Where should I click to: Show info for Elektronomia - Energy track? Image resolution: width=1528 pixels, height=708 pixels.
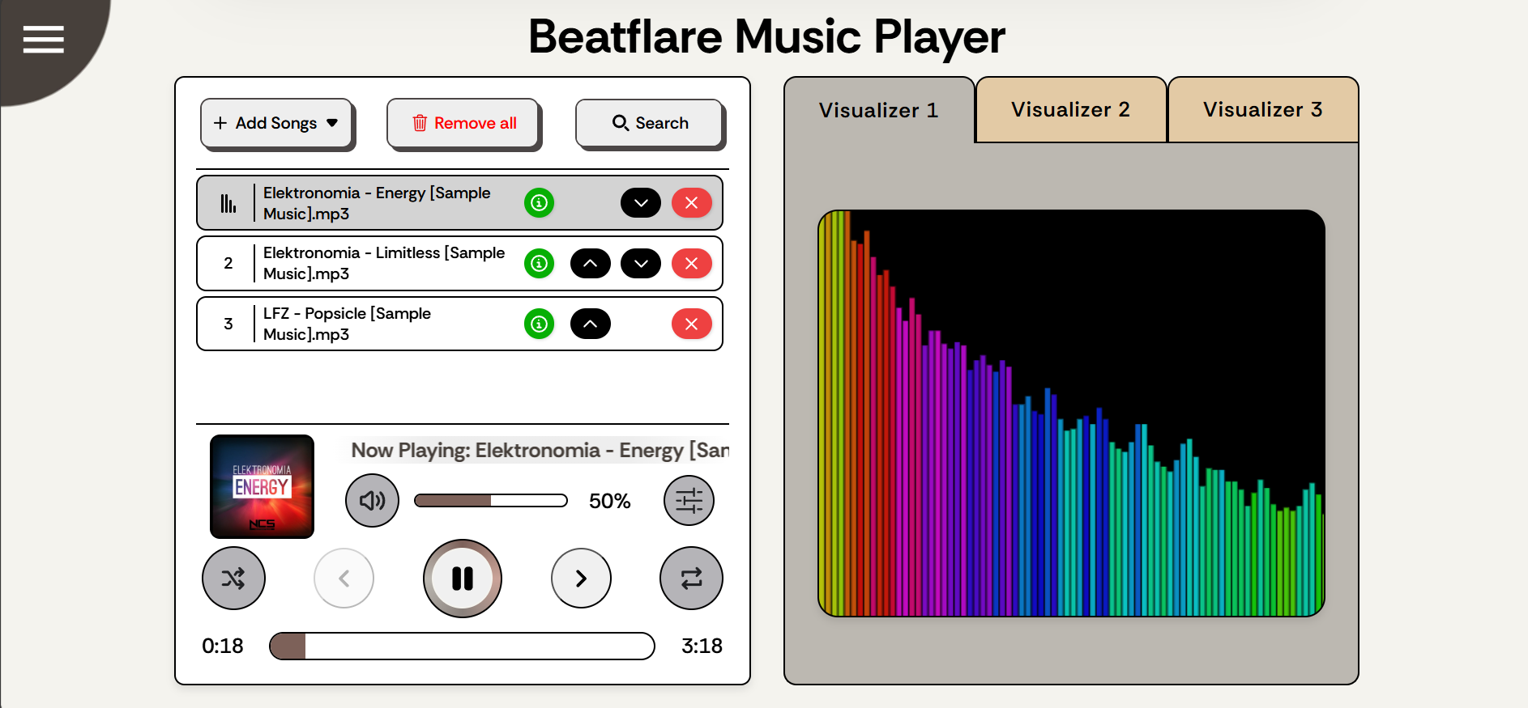(539, 203)
